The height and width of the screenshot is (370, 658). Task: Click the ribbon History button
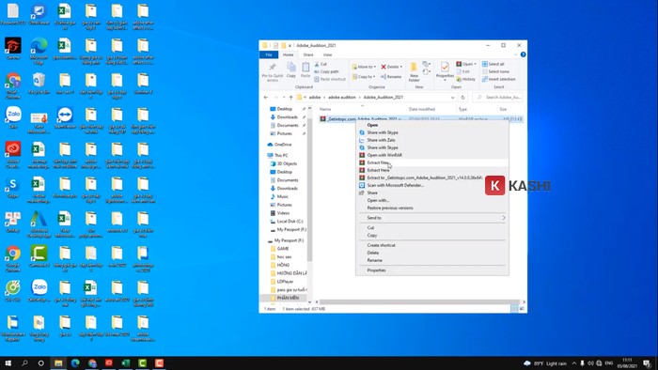point(466,79)
